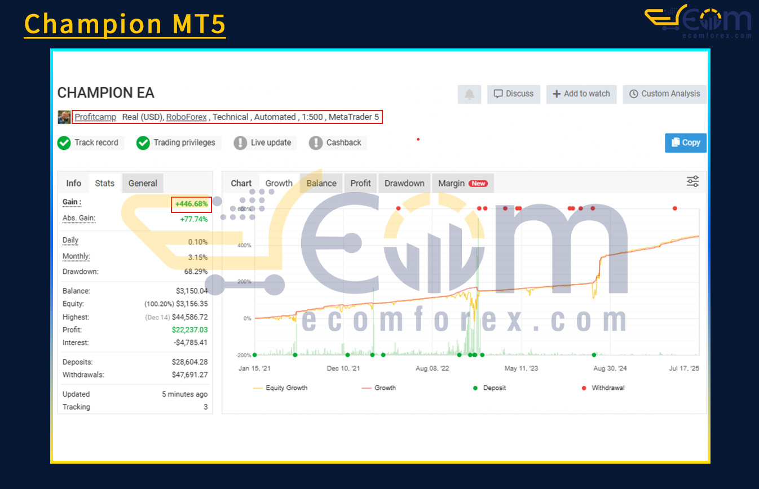Image resolution: width=759 pixels, height=489 pixels.
Task: Click the $44,586.72 highest value
Action: coord(189,317)
